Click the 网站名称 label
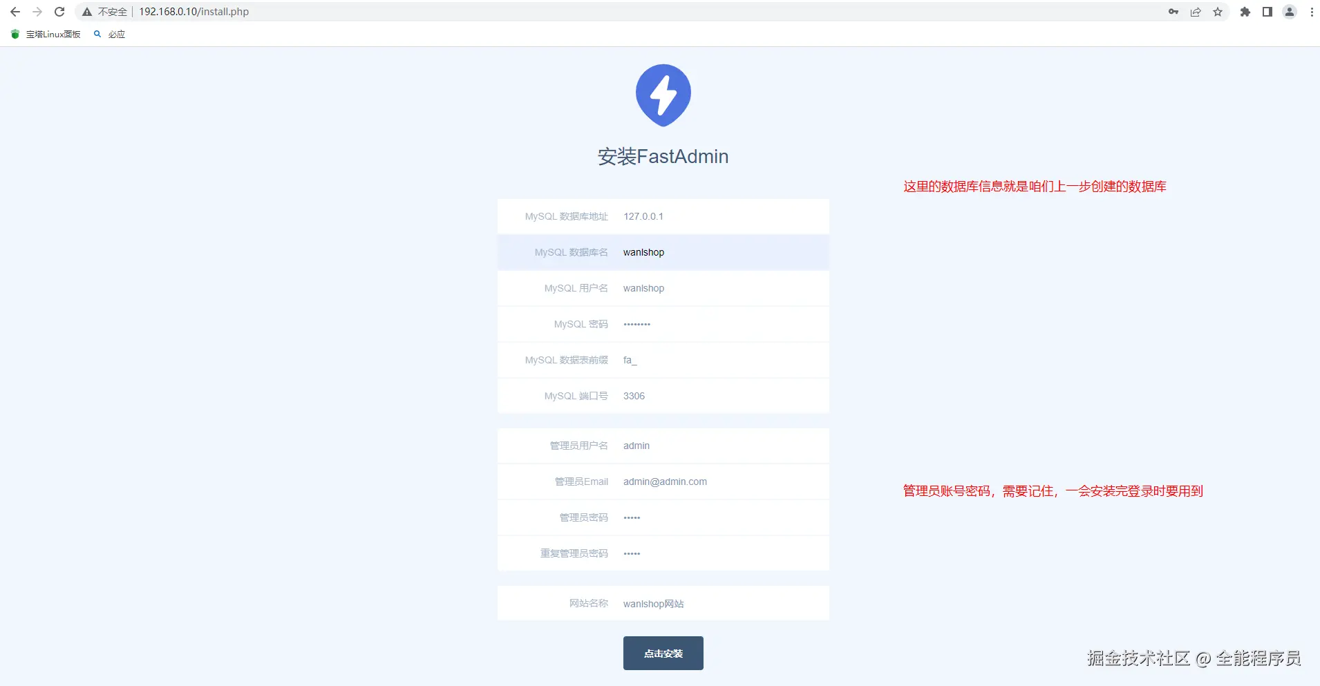Screen dimensions: 1320x686 [589, 603]
